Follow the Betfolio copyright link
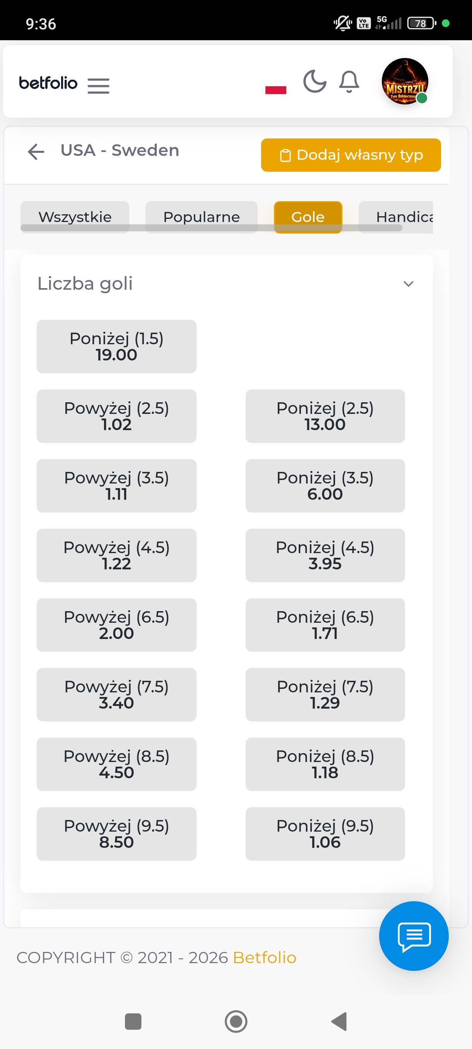472x1049 pixels. tap(264, 958)
